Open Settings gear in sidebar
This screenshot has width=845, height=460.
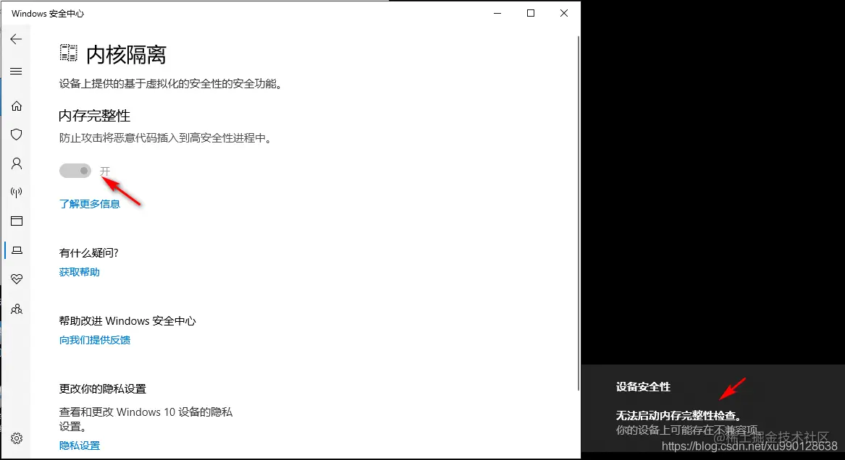tap(17, 438)
